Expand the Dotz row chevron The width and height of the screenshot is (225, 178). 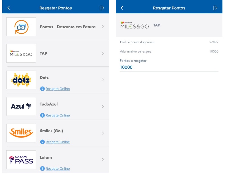point(103,80)
